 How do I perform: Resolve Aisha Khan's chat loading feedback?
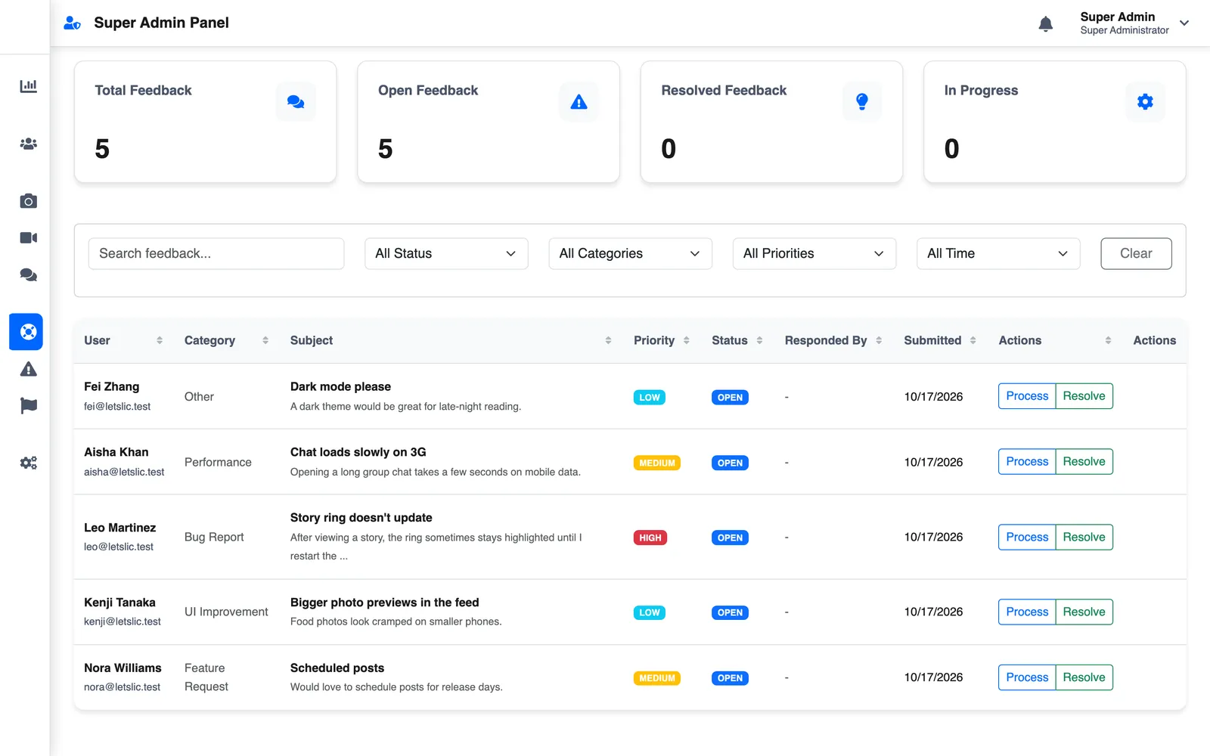click(1084, 462)
